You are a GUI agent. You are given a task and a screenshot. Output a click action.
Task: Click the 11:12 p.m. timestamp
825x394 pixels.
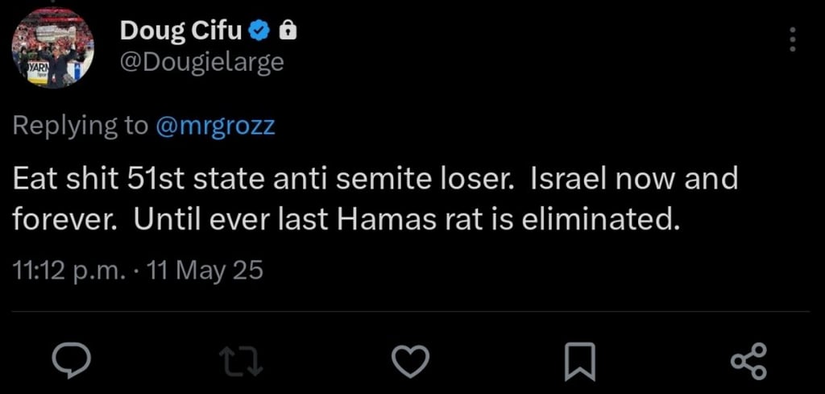[x=69, y=272]
